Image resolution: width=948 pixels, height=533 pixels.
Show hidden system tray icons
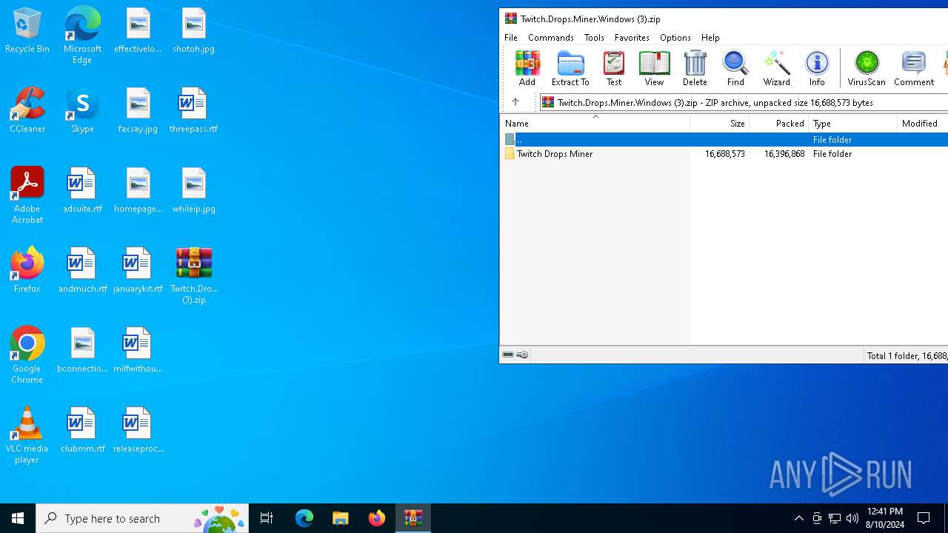point(798,518)
